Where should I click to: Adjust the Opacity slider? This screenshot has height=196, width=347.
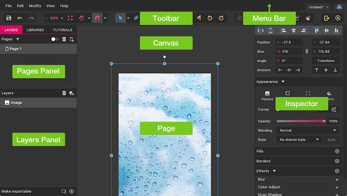301,121
